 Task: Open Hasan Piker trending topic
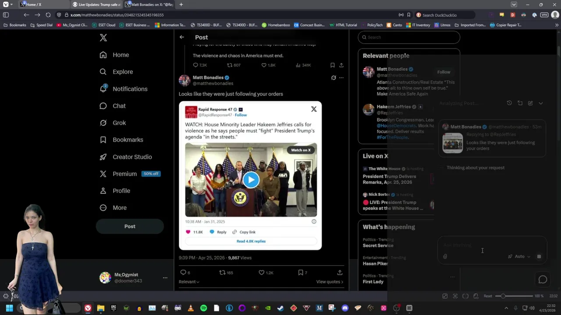click(375, 264)
